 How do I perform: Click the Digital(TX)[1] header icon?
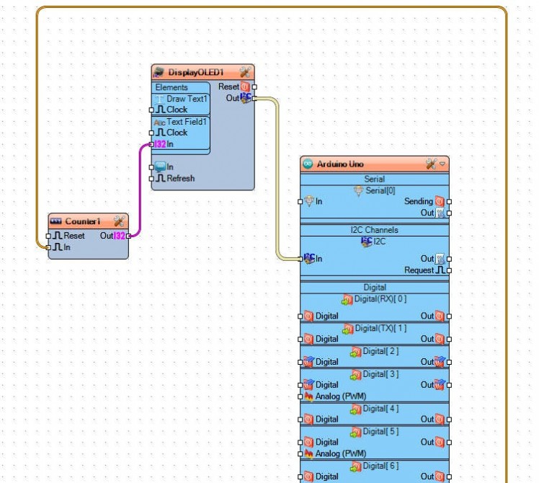pos(347,329)
